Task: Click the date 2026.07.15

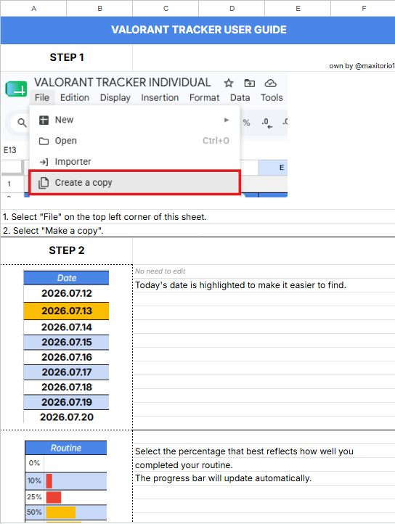Action: pos(66,343)
